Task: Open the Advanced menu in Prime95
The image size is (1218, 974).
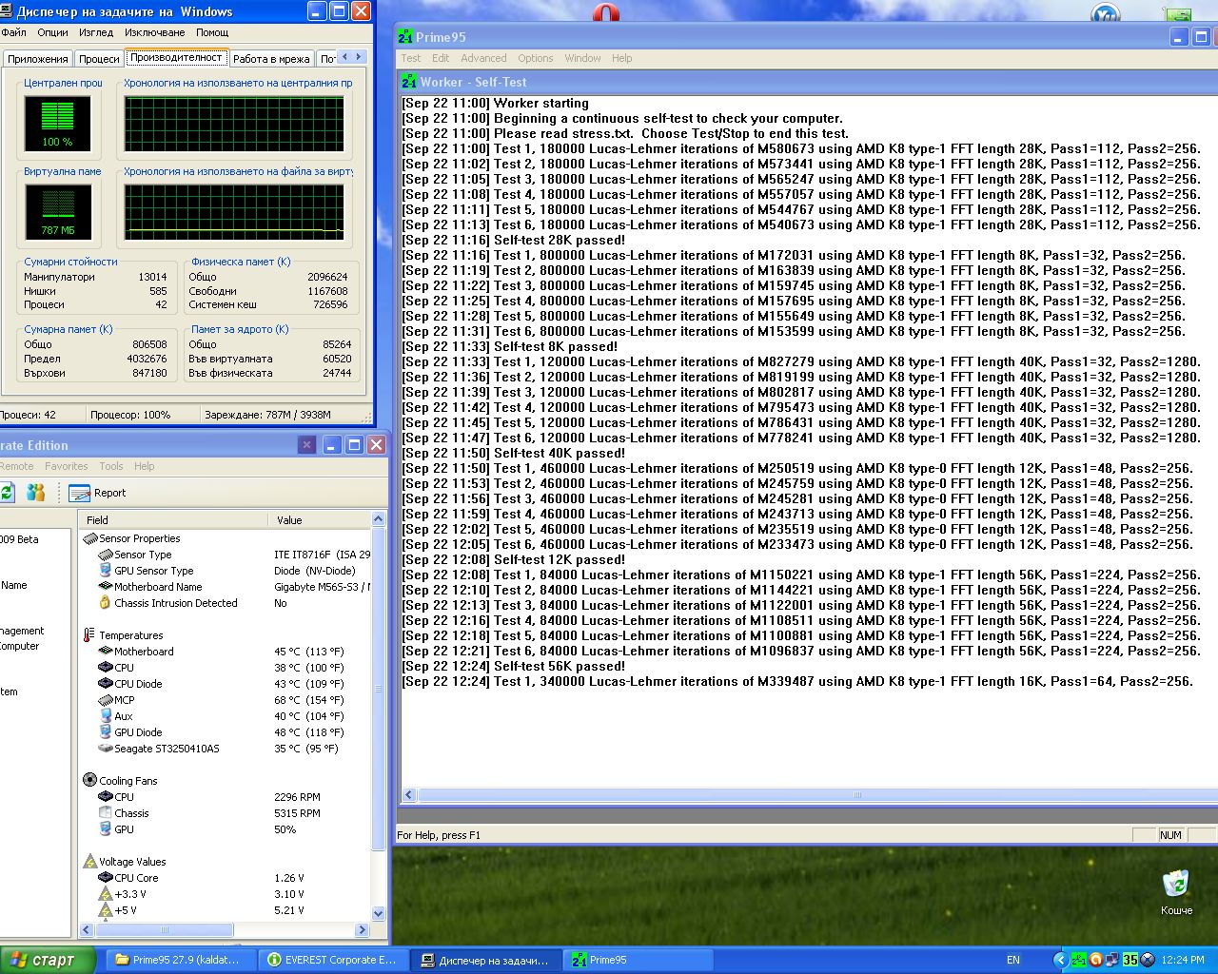Action: [483, 58]
